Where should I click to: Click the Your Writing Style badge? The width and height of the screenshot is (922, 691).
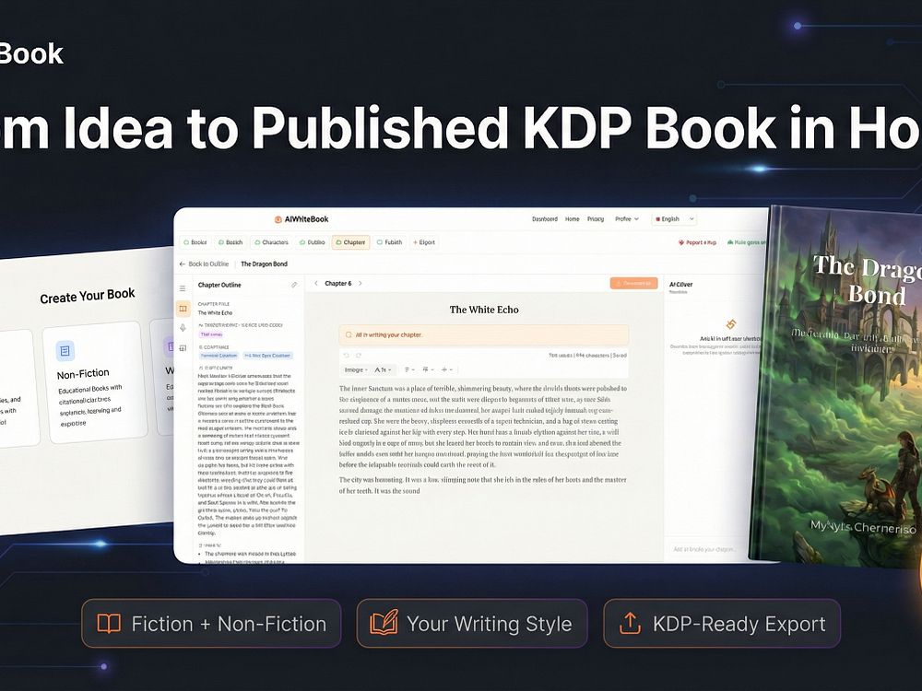pyautogui.click(x=471, y=624)
